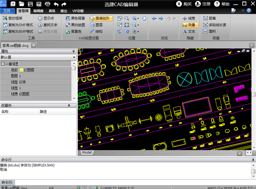Click the 线型 以块 property value
The height and width of the screenshot is (189, 256).
click(x=45, y=82)
